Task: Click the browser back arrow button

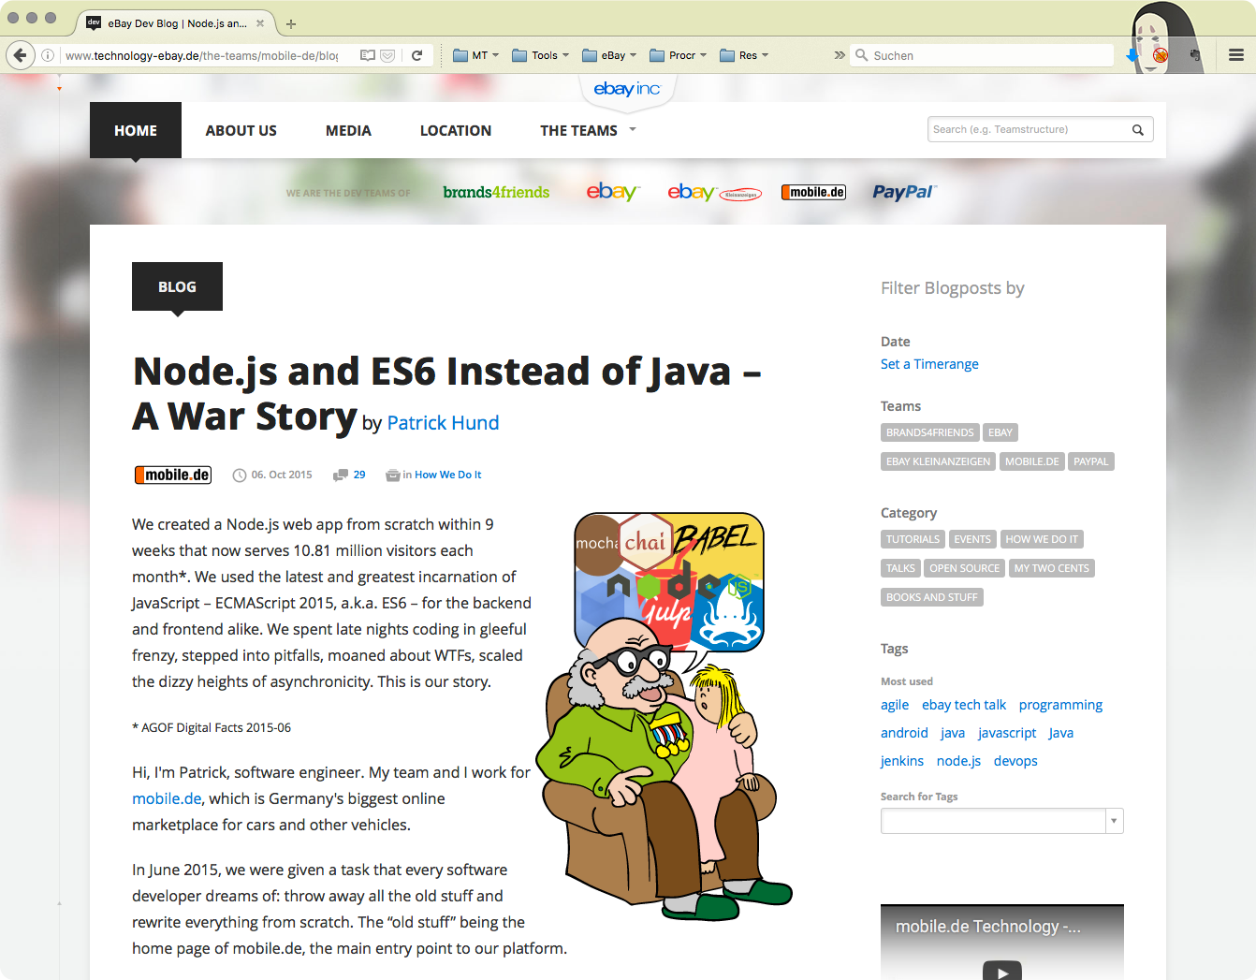Action: point(21,55)
